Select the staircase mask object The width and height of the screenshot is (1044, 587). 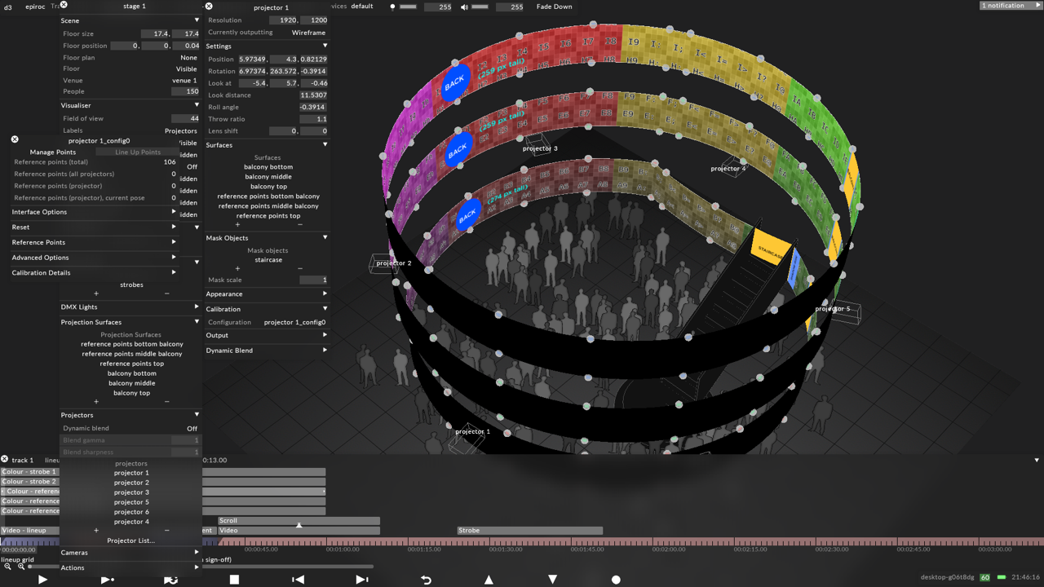click(x=268, y=260)
